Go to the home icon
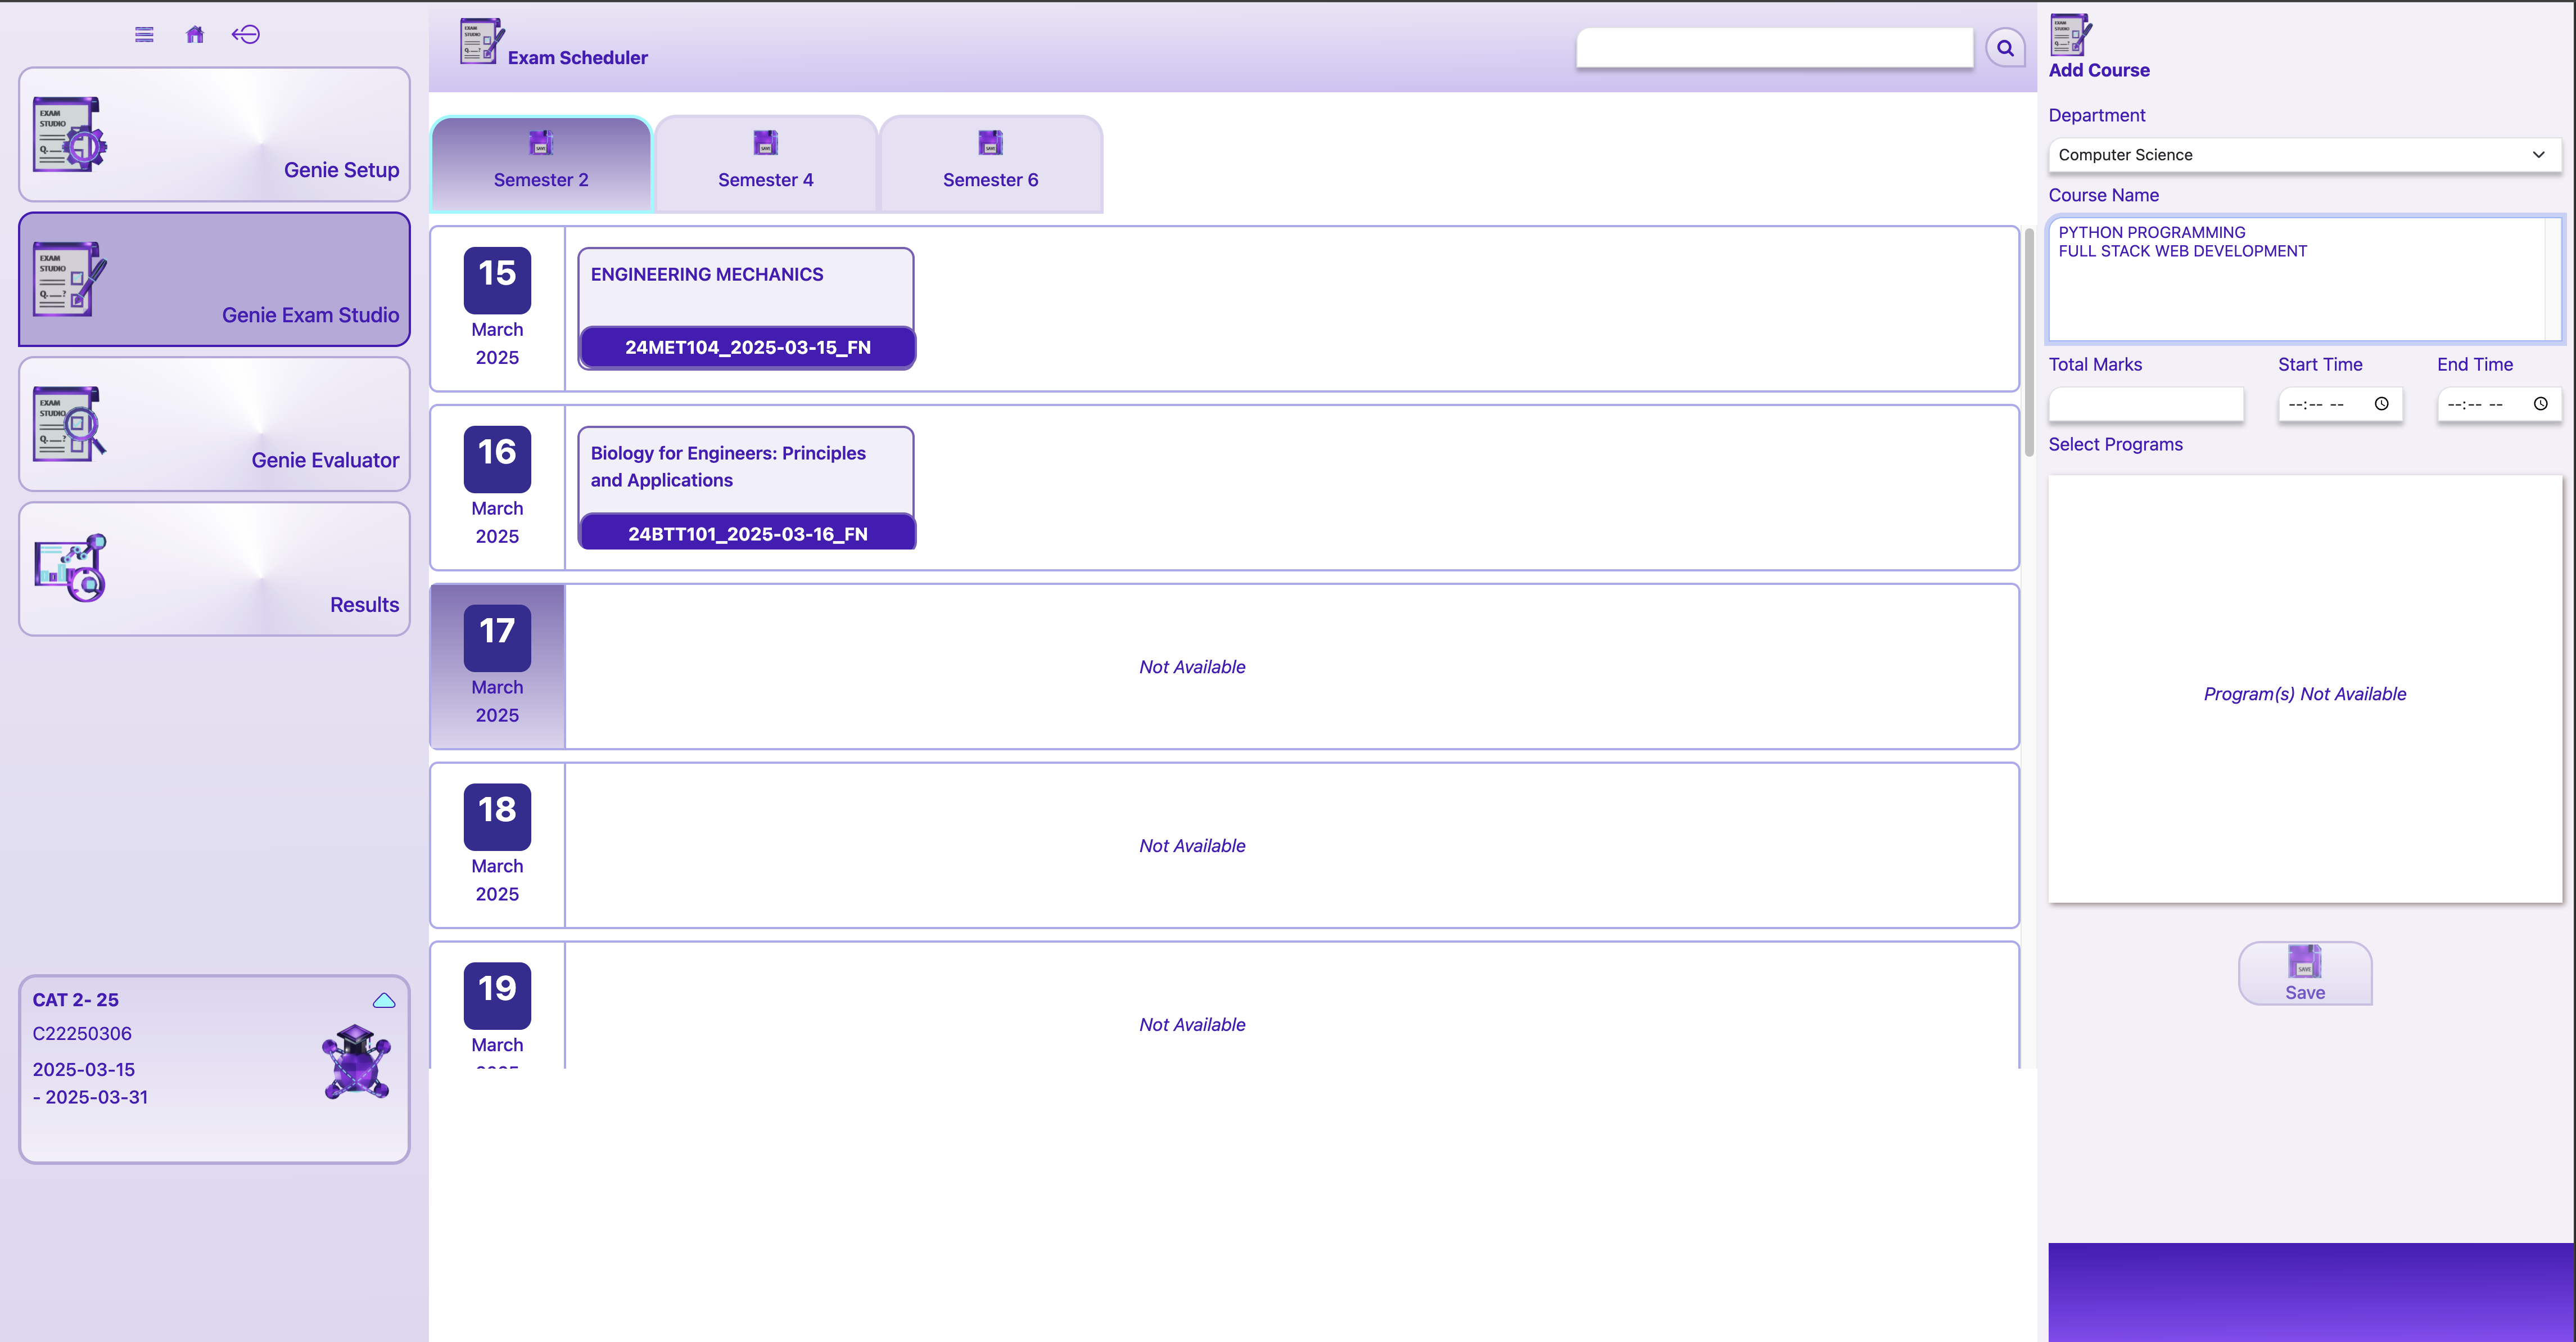 pyautogui.click(x=195, y=35)
